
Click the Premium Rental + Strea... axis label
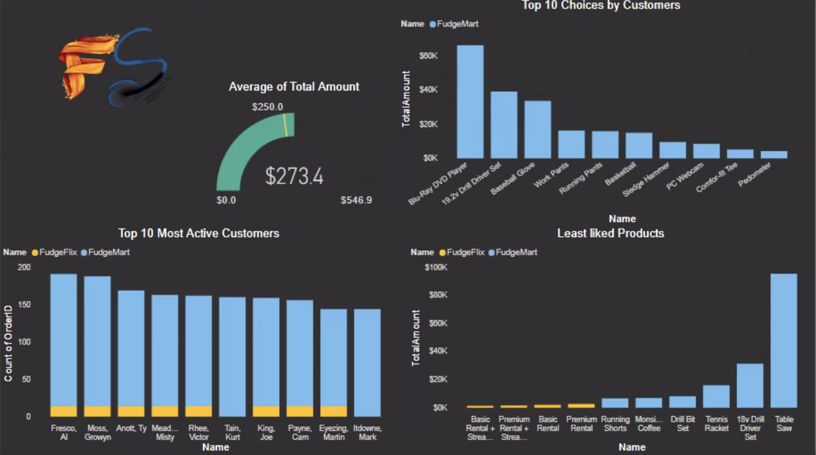pyautogui.click(x=514, y=428)
